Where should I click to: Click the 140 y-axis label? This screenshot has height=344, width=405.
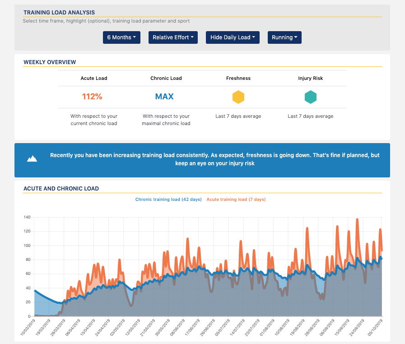click(x=27, y=217)
